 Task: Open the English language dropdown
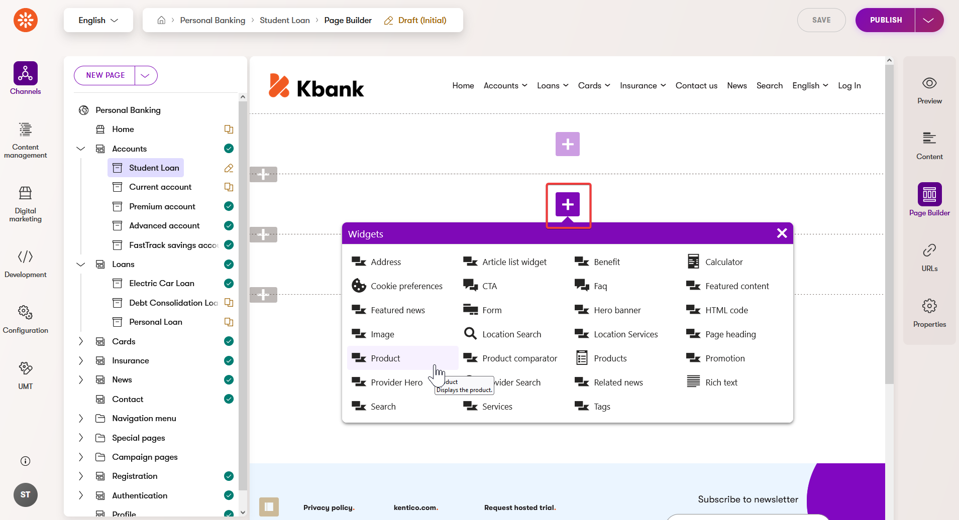[x=98, y=20]
